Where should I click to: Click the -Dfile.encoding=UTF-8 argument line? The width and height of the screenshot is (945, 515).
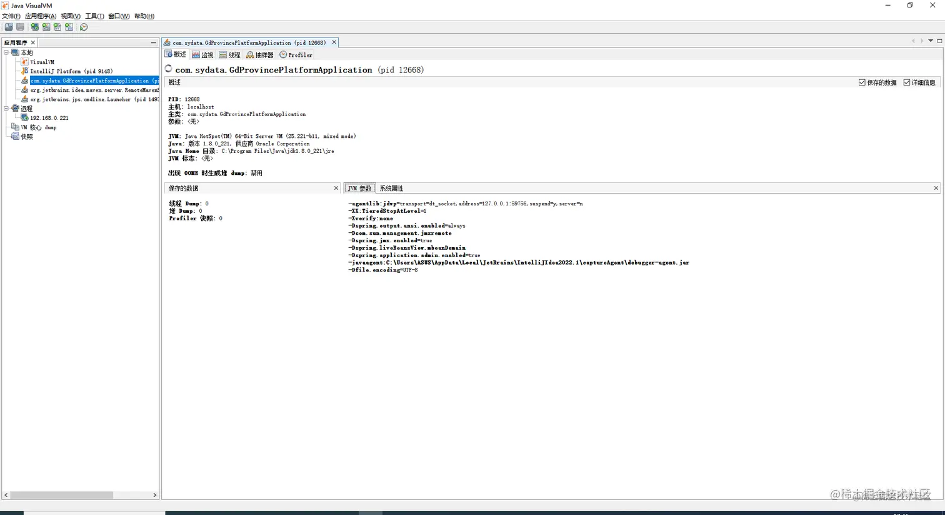(x=382, y=270)
